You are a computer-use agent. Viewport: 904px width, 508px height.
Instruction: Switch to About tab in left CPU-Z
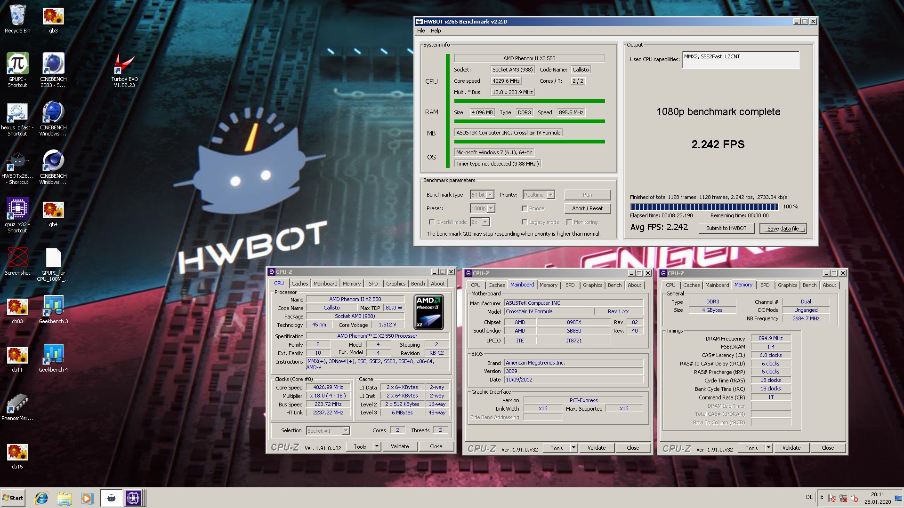(x=437, y=284)
